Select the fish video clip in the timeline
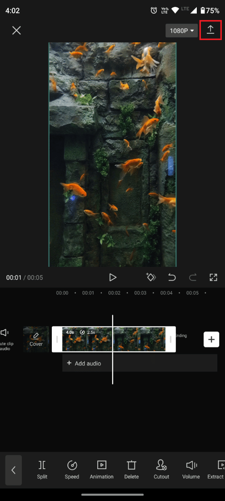 tap(114, 339)
